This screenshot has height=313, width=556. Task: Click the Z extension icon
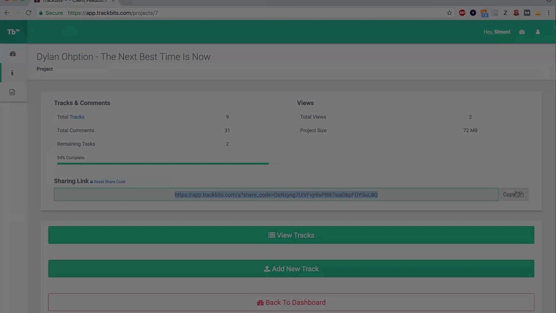(x=505, y=13)
